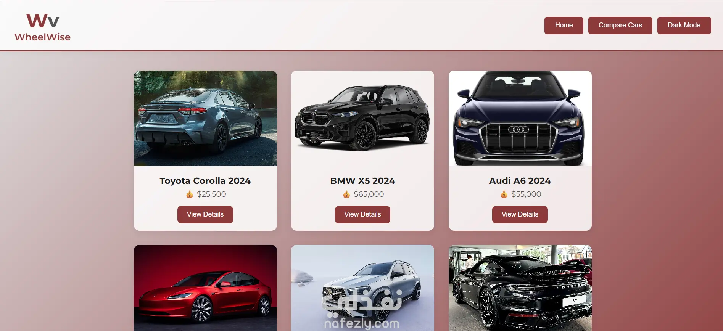The width and height of the screenshot is (723, 331).
Task: View details for Audi A6 2024
Action: click(x=520, y=215)
